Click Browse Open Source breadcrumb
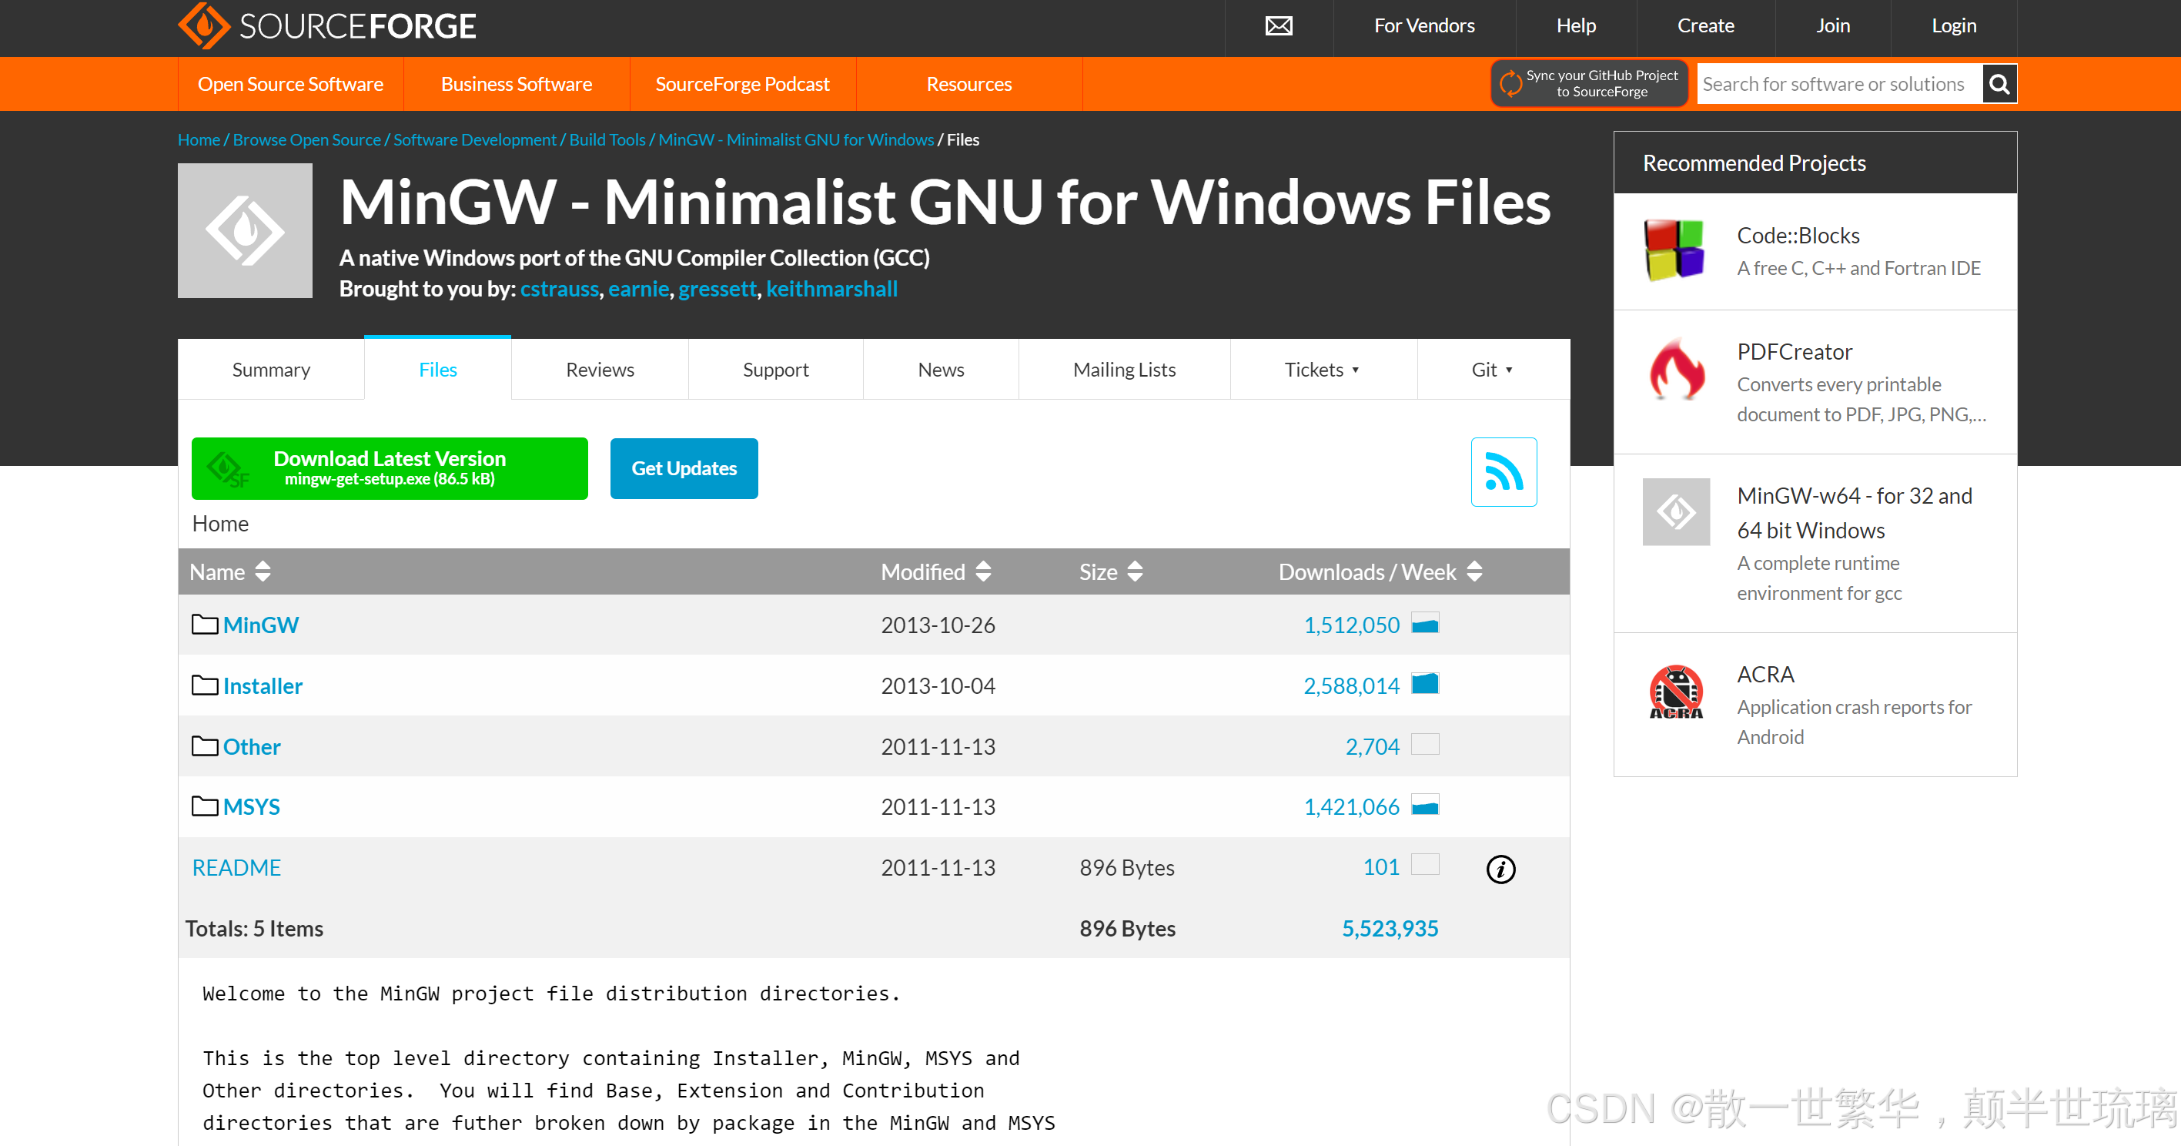 point(306,139)
